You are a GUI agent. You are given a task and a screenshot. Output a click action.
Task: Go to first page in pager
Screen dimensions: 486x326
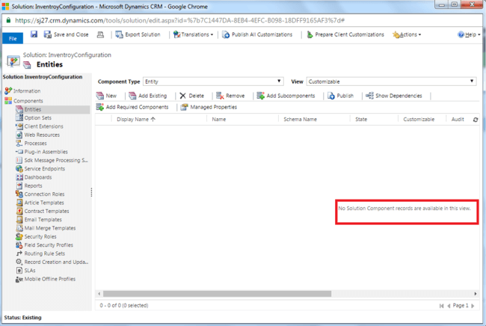[441, 306]
